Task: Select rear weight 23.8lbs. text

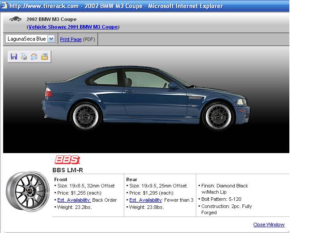Action: point(146,207)
